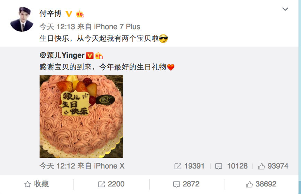Viewport: 301px width, 194px height.
Task: Click the crown membership icon beside 付辛博
Action: [x=80, y=14]
